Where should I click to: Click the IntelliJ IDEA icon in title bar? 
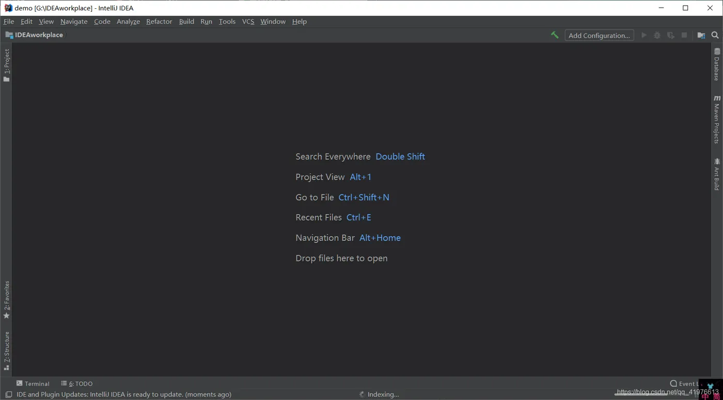pyautogui.click(x=8, y=8)
